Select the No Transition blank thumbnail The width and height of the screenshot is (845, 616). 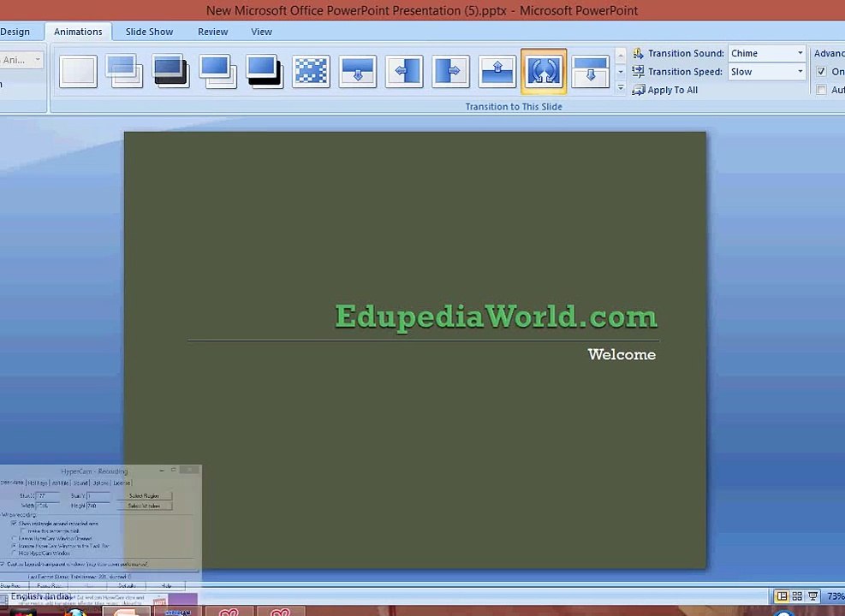pos(78,70)
